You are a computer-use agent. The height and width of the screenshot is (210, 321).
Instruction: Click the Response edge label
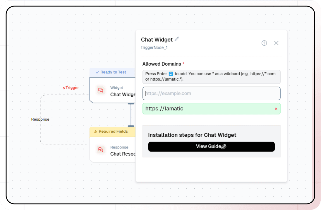(x=40, y=119)
